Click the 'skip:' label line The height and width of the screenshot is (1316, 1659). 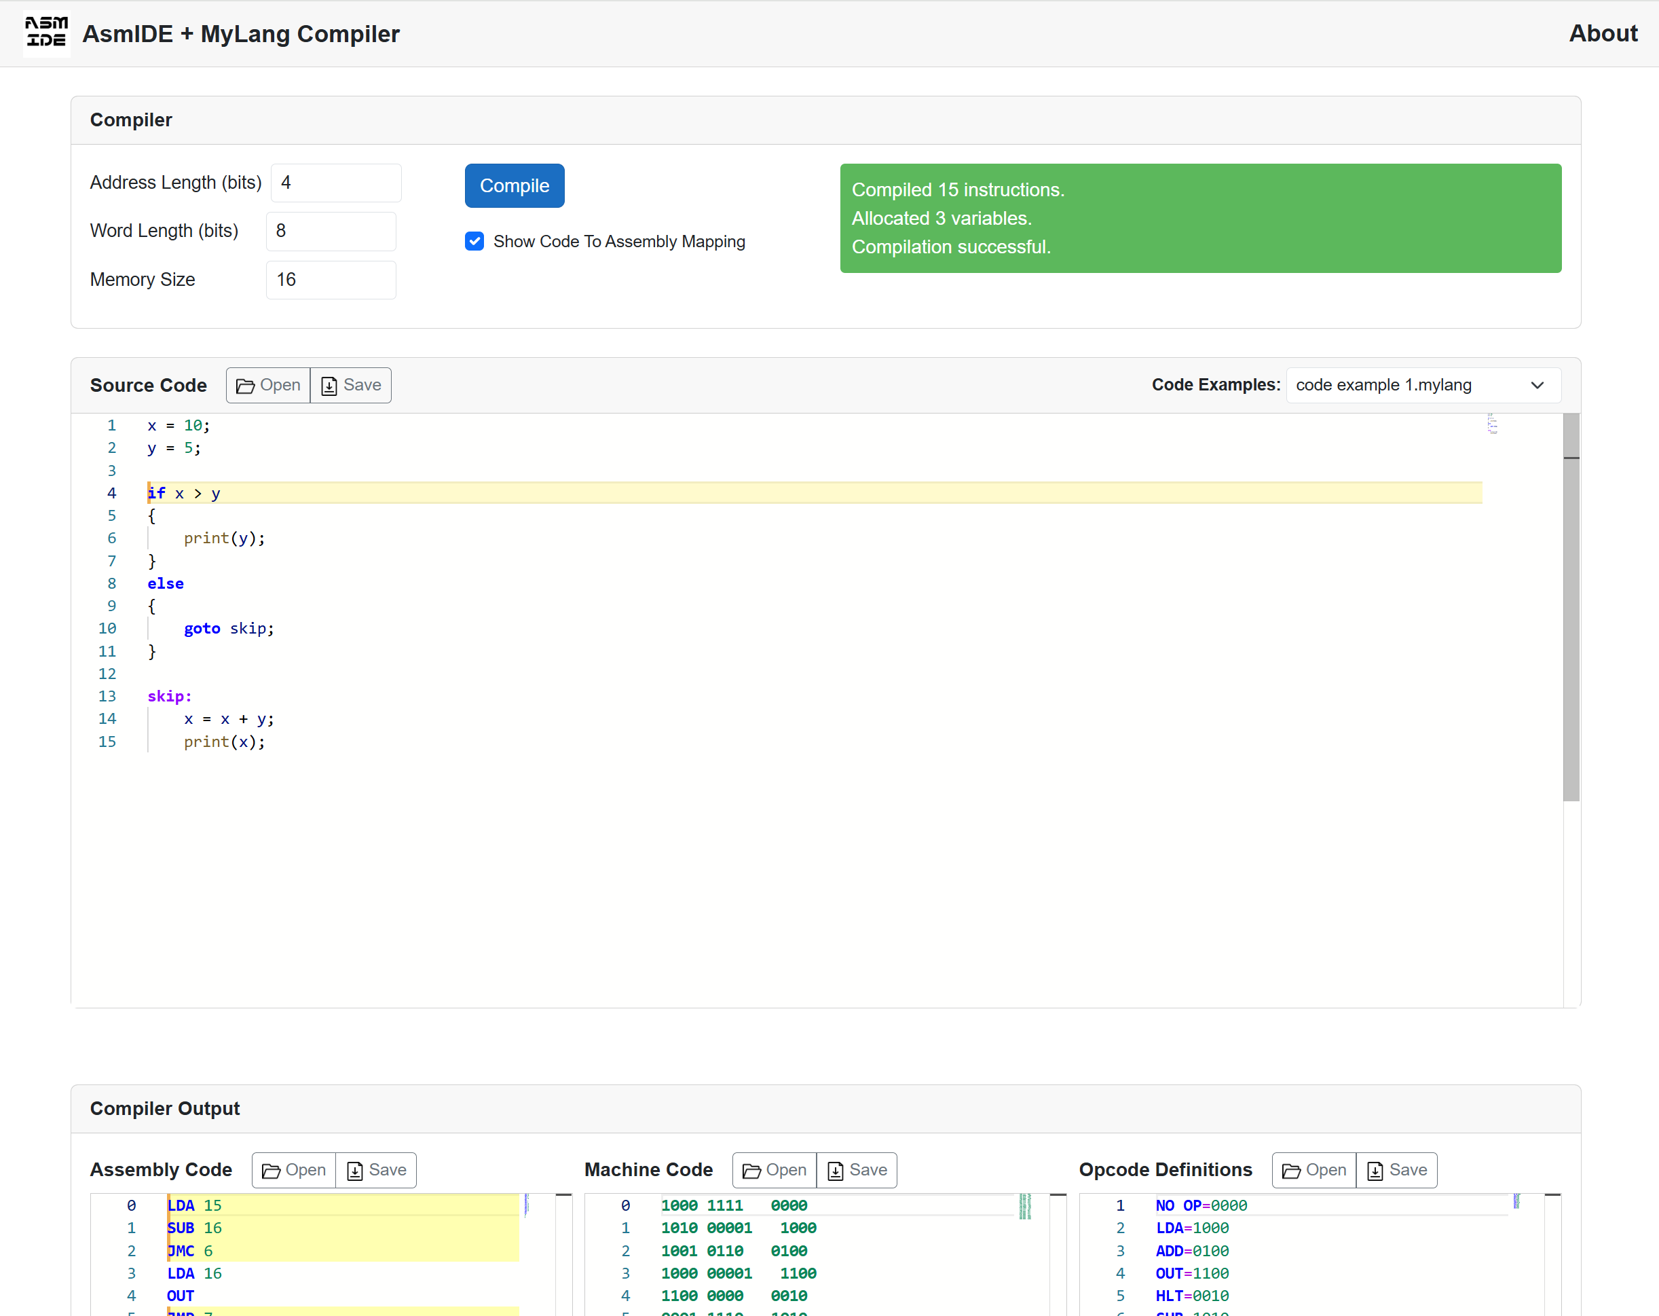pos(169,697)
